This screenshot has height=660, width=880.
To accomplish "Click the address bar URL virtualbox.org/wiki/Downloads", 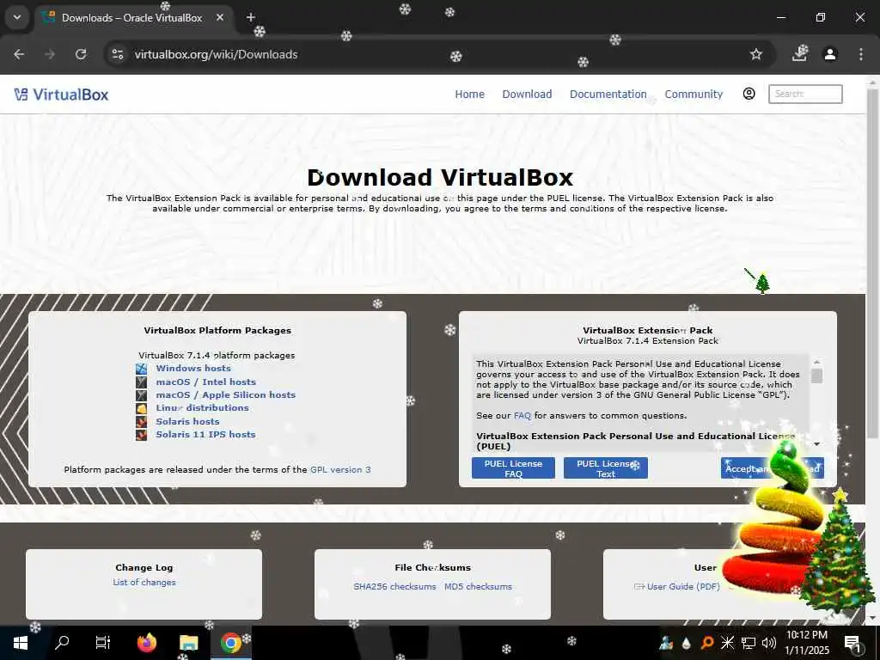I will [216, 54].
